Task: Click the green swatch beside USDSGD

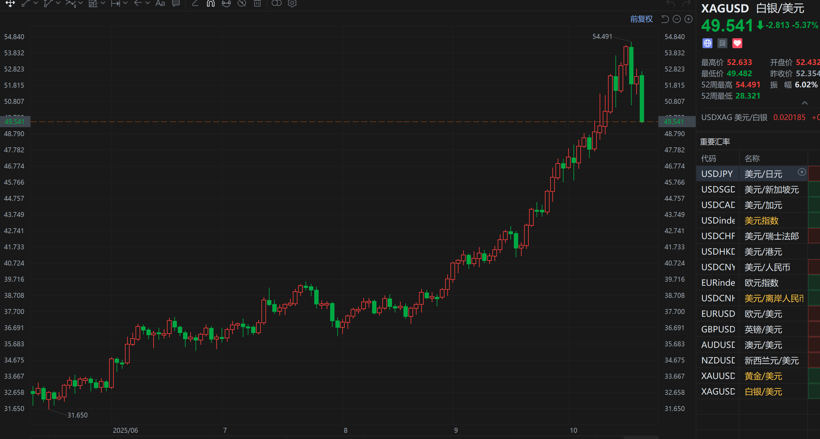Action: (x=814, y=189)
